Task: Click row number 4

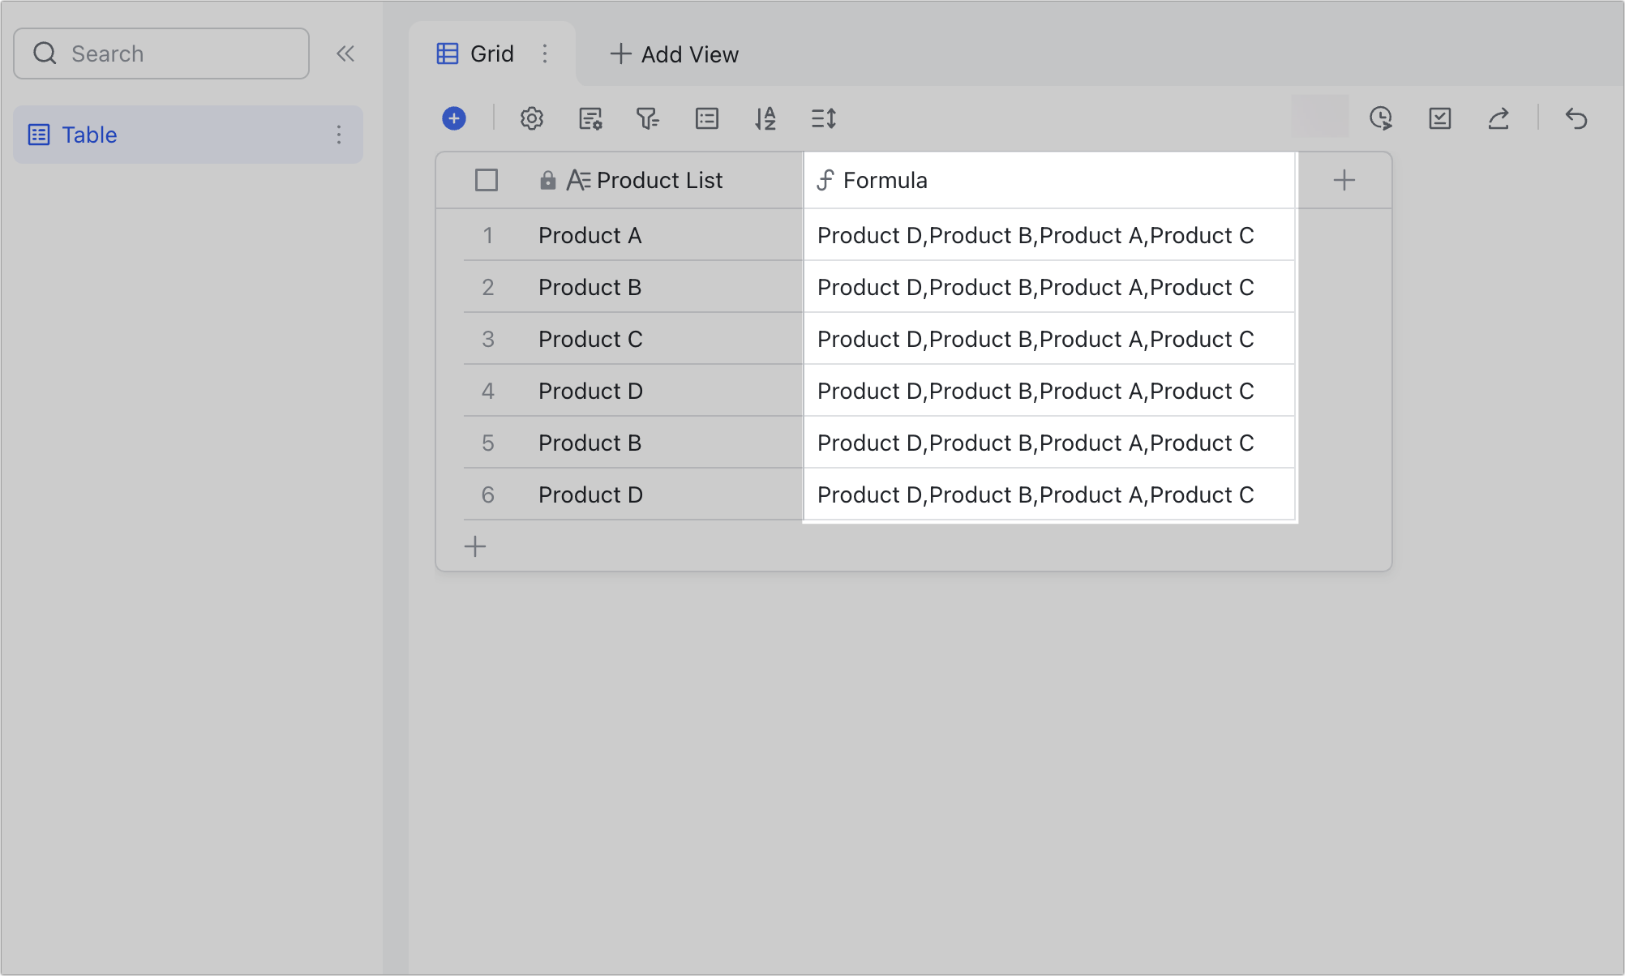Action: [487, 391]
